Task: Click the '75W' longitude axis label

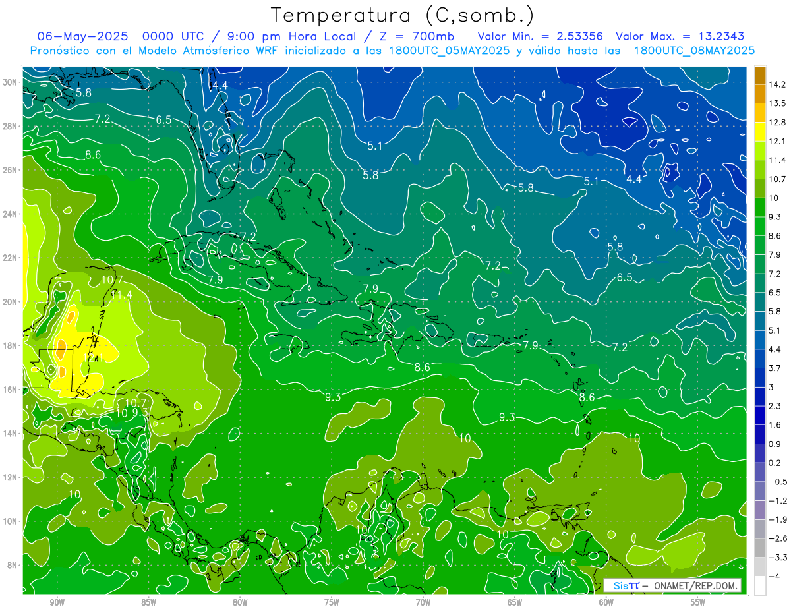Action: point(332,602)
